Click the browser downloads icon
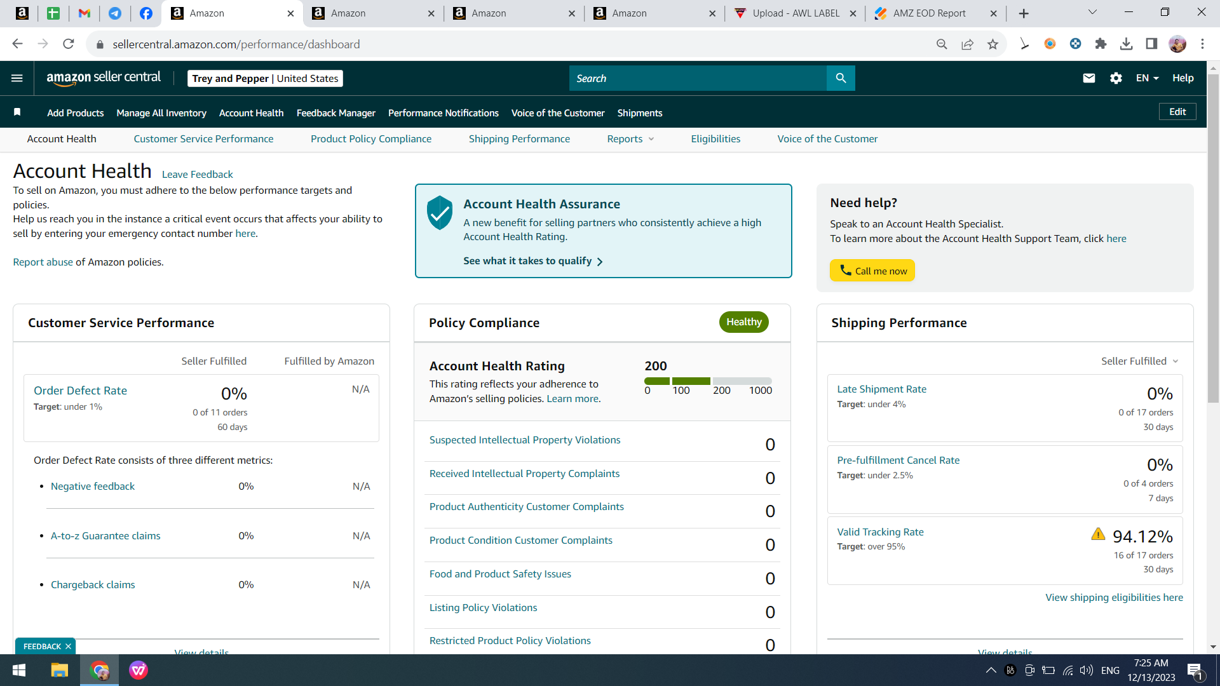The image size is (1220, 686). point(1126,44)
